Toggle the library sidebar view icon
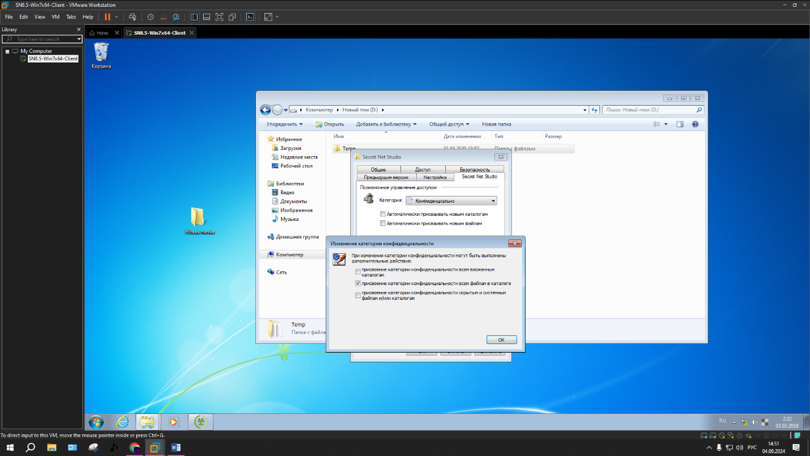Screen dimensions: 810x456 (x=194, y=17)
